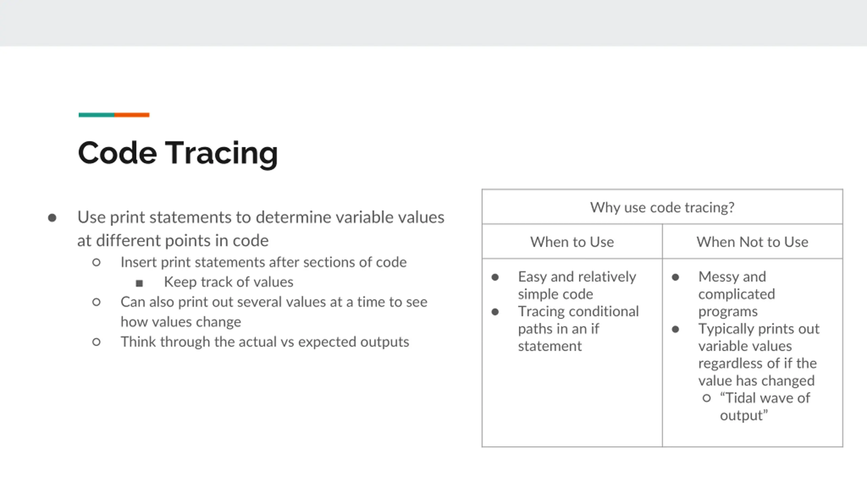Click the 'Messy and complicated programs' bullet
The image size is (867, 487).
737,294
